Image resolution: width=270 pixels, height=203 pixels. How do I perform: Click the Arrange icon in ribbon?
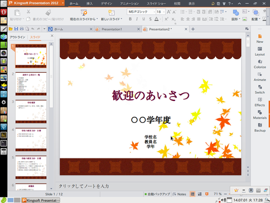(x=255, y=12)
